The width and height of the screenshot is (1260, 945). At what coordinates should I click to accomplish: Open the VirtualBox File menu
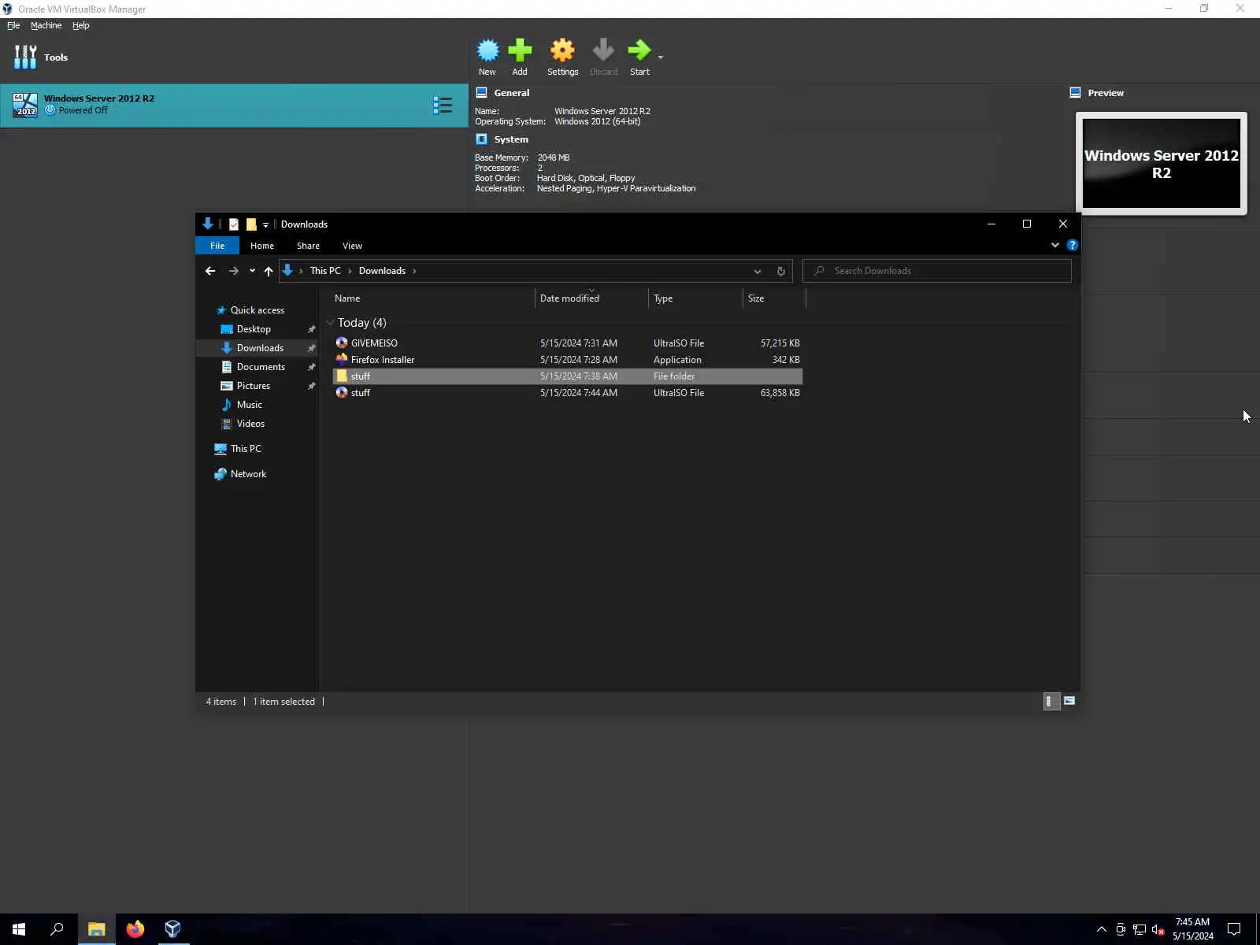(x=13, y=25)
